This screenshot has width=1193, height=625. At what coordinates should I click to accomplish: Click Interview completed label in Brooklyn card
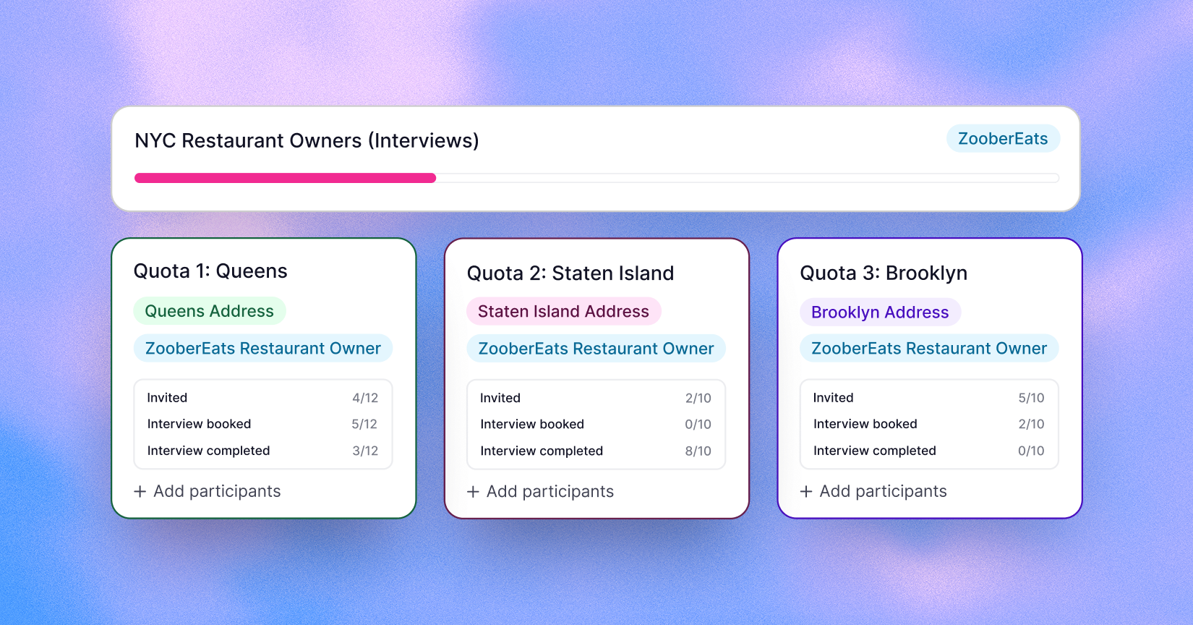(x=875, y=451)
